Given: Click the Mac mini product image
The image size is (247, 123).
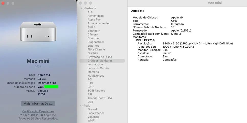Looking at the screenshot, I should pos(38,32).
